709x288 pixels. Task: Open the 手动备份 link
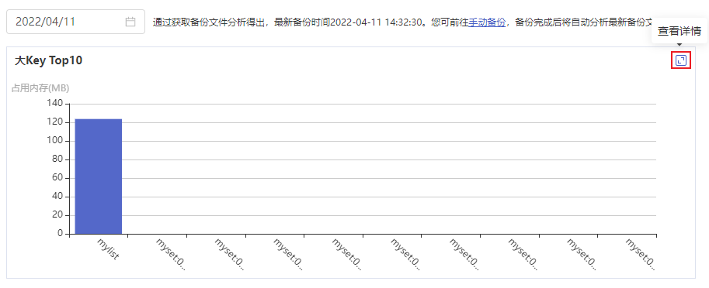click(487, 22)
